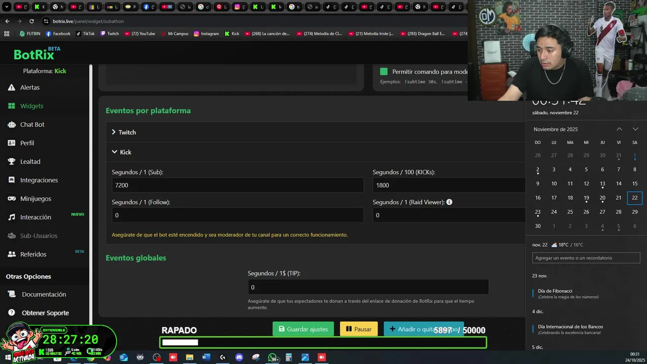Open the Chrome apps grid icon
Viewport: 647px width, 364px height.
tap(7, 34)
